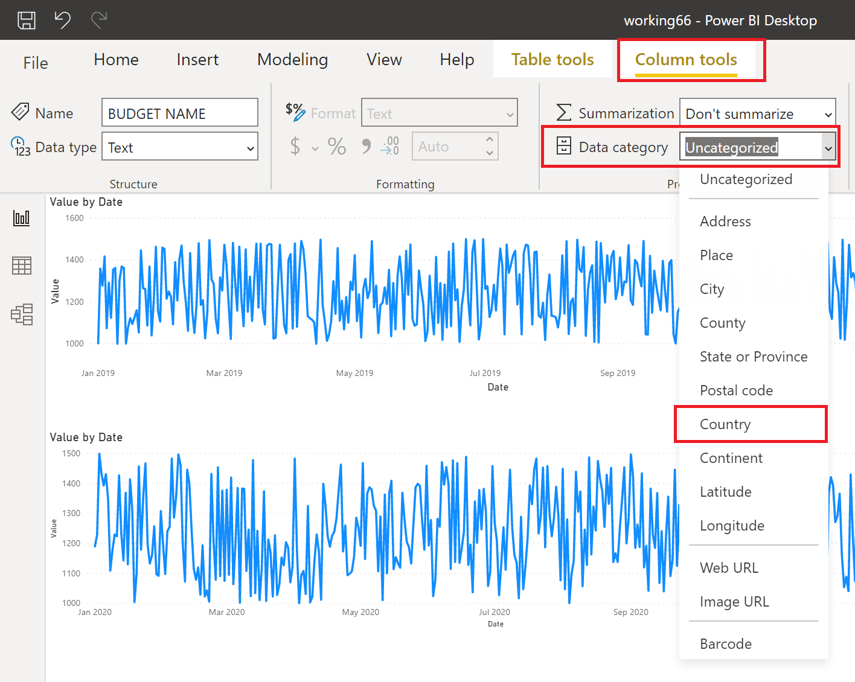Click the decimal places icon
The image size is (855, 682).
[390, 146]
